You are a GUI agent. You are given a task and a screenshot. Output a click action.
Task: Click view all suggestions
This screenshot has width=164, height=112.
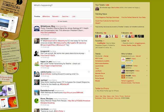click(138, 56)
